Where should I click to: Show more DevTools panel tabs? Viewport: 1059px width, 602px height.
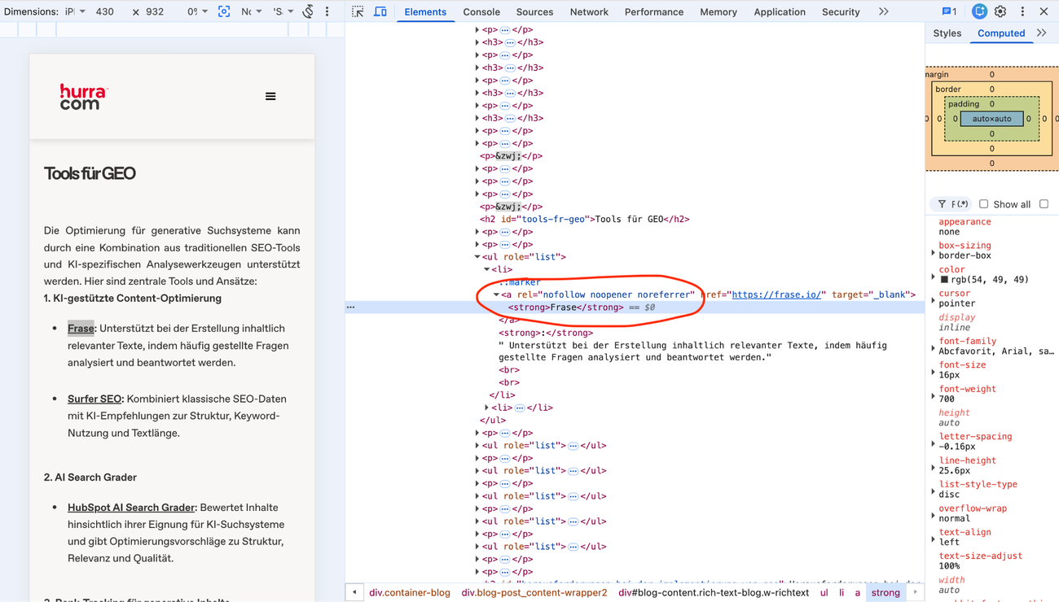click(x=884, y=11)
